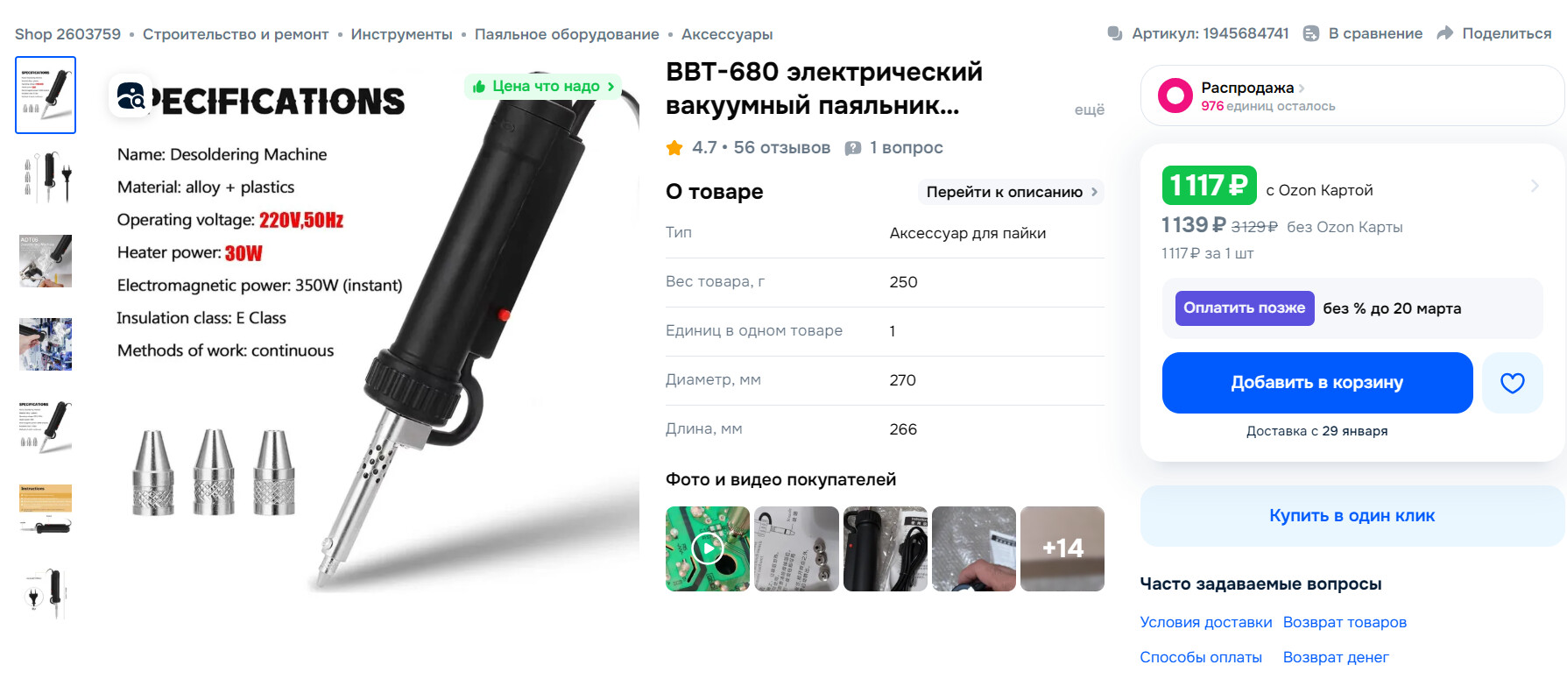Select Оплатить позже option
This screenshot has width=1567, height=679.
[1245, 308]
